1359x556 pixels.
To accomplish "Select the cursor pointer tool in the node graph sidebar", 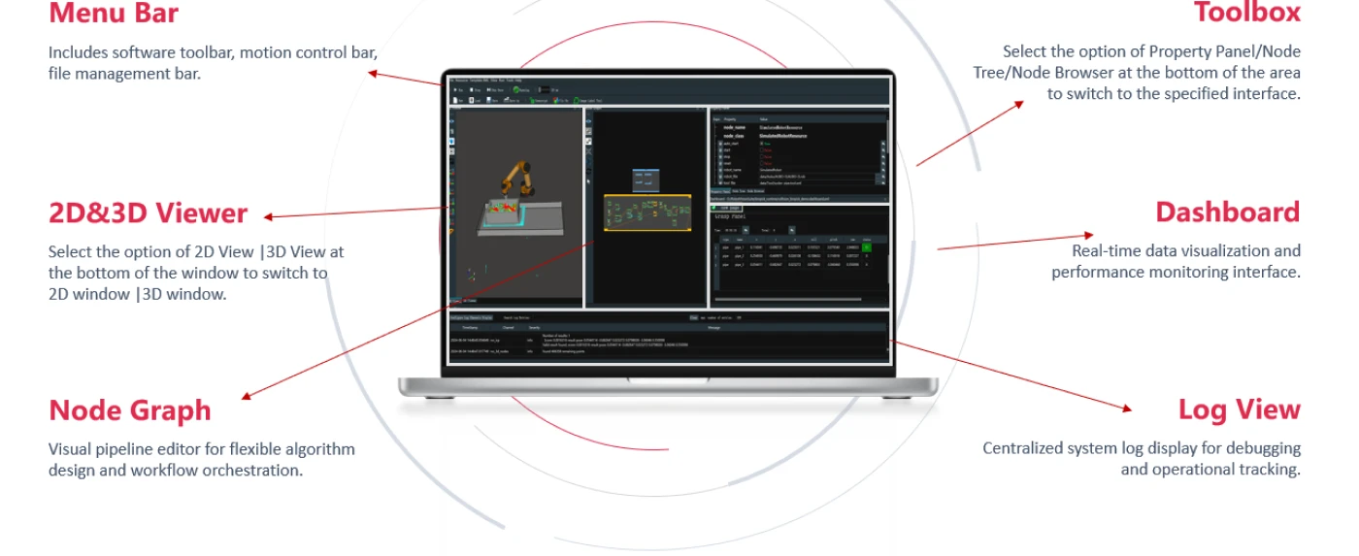I will coord(588,181).
